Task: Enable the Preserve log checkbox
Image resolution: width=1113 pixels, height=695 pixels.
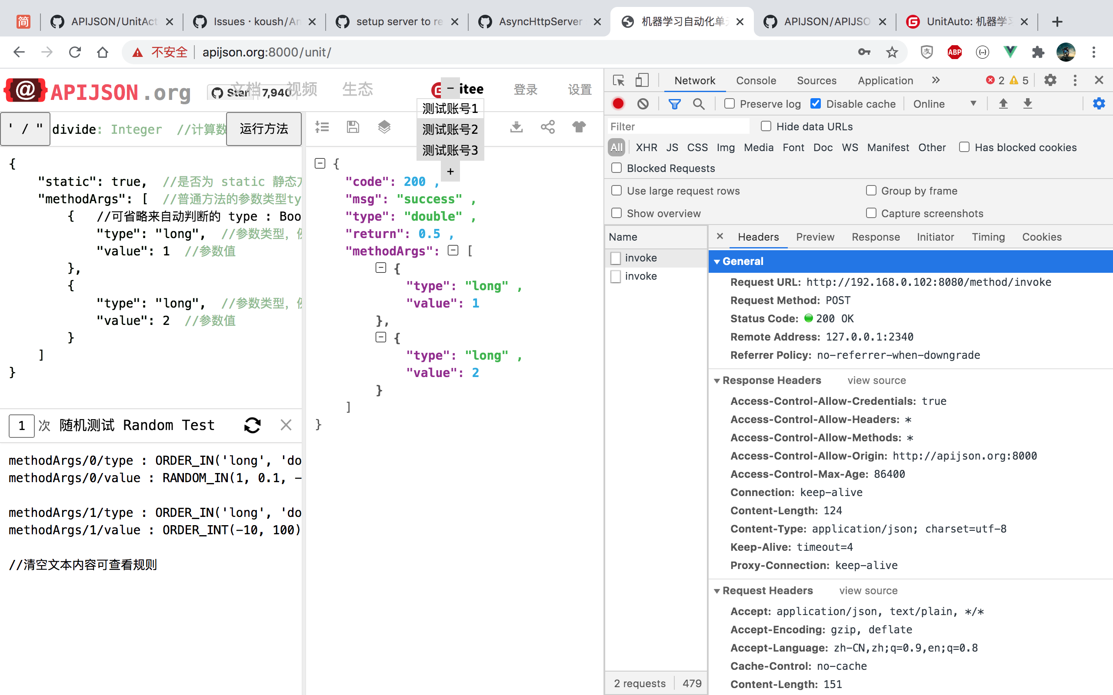Action: pyautogui.click(x=730, y=104)
